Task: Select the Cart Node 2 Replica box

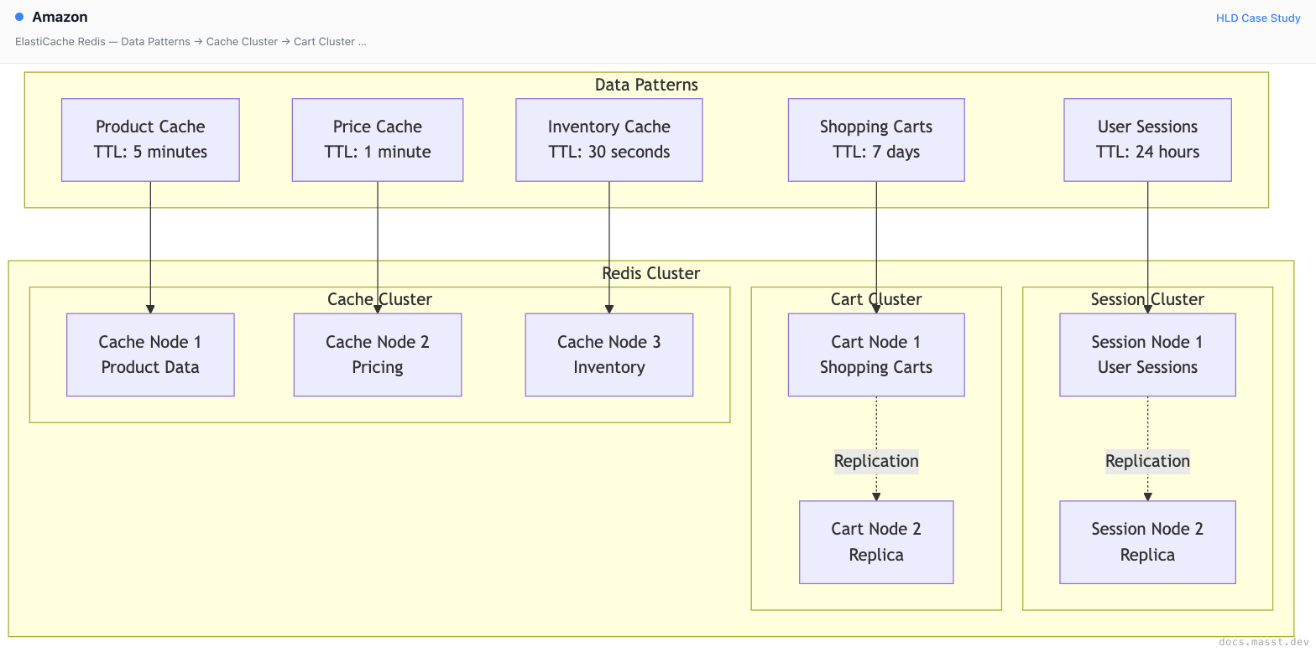Action: point(876,542)
